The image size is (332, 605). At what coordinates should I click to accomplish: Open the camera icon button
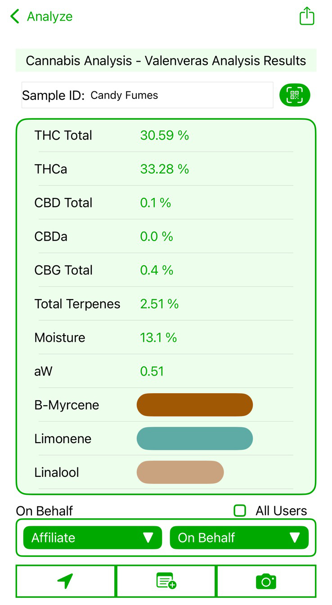(266, 581)
